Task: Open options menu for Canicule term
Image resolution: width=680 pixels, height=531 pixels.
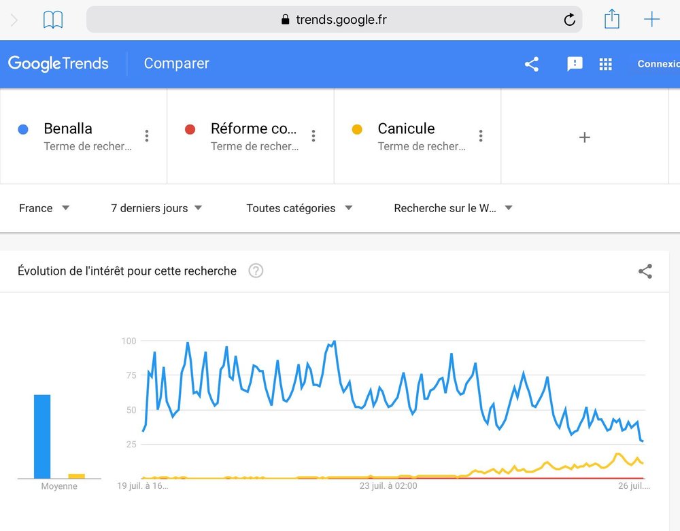Action: (481, 136)
